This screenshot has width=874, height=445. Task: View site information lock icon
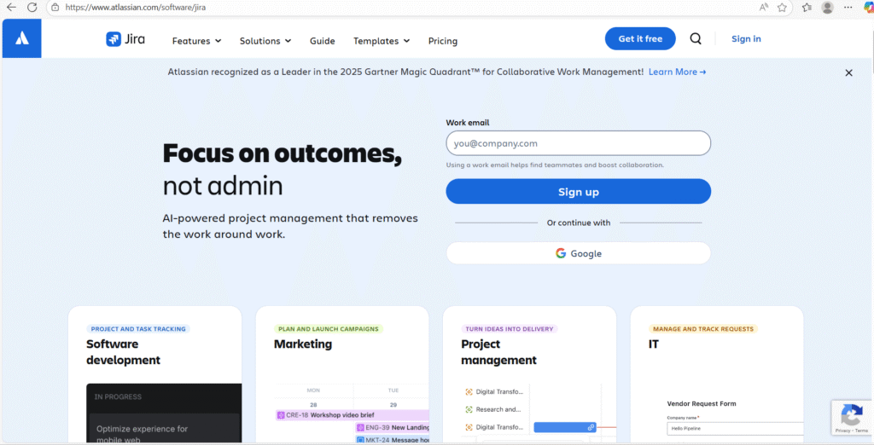point(55,7)
